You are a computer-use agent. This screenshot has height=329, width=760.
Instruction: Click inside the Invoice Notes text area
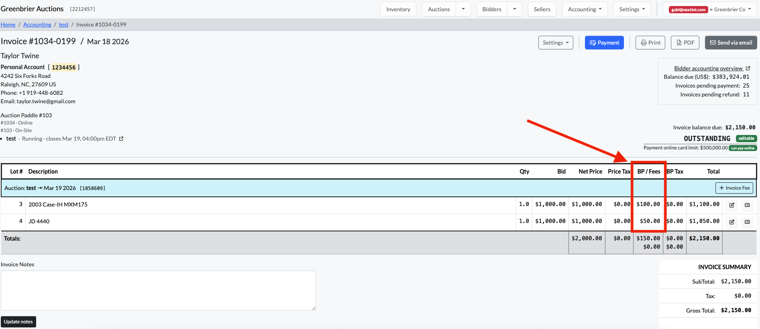point(158,290)
